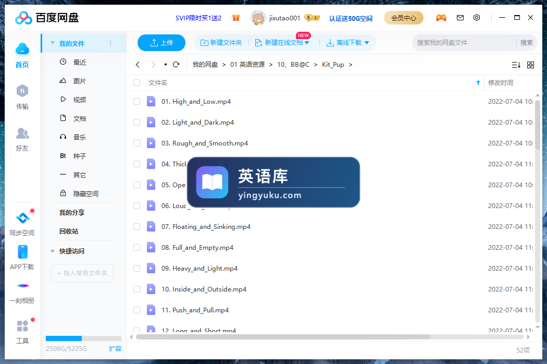
Task: Click the horizontal scrollbar
Action: (x=283, y=337)
